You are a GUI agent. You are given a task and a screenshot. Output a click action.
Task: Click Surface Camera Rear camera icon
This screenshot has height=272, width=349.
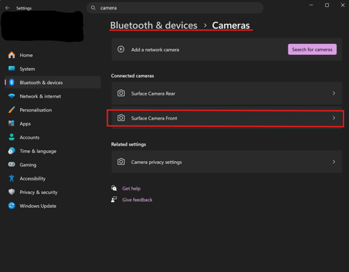pos(121,93)
